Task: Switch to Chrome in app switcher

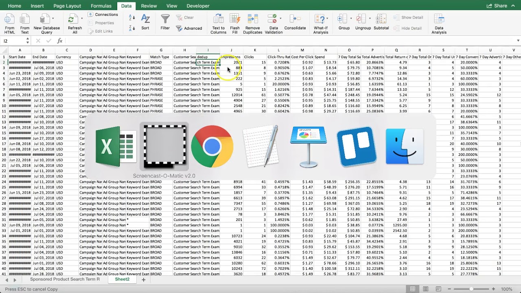Action: click(212, 146)
